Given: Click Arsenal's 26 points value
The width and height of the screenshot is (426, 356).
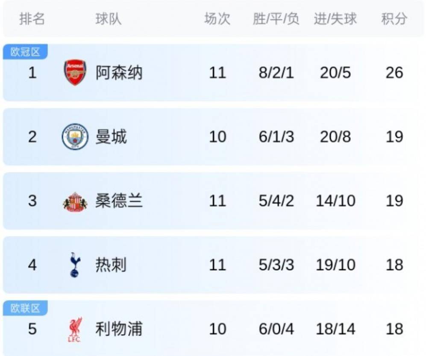Looking at the screenshot, I should [x=394, y=73].
